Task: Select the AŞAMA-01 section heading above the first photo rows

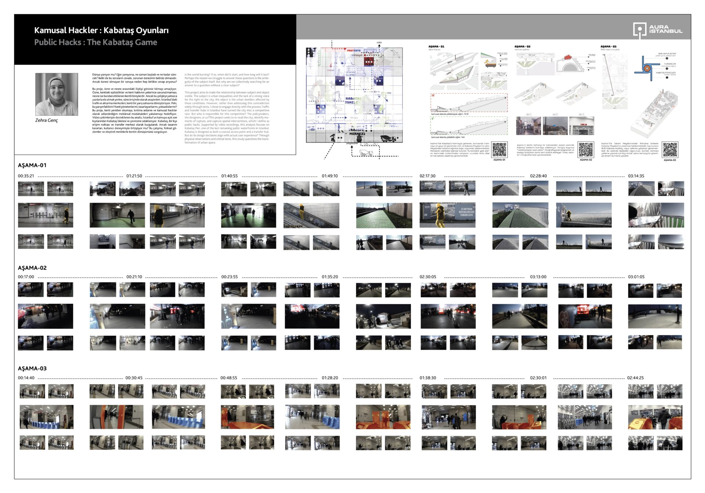Action: point(32,165)
